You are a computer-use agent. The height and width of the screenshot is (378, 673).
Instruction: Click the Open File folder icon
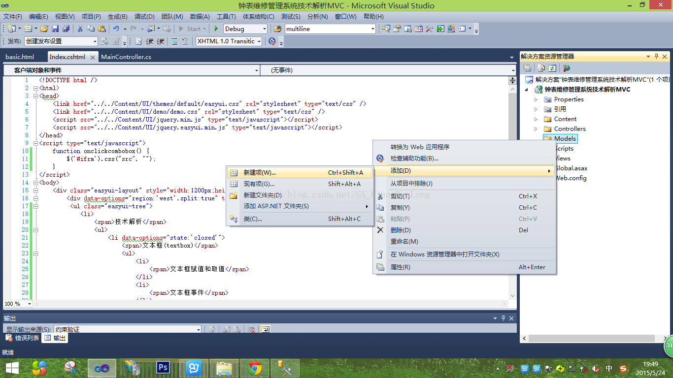[x=44, y=29]
